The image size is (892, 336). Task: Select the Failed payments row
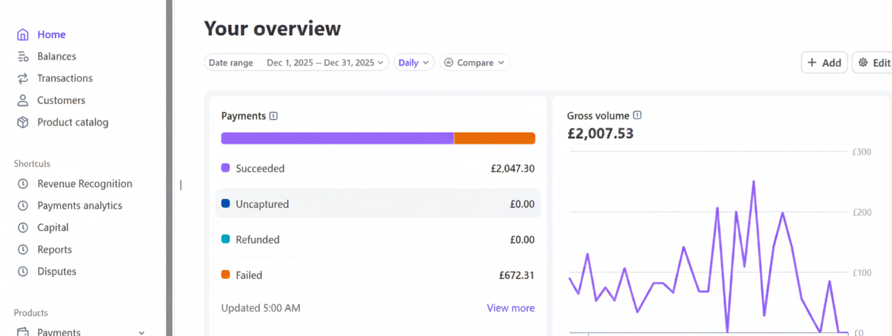[378, 275]
